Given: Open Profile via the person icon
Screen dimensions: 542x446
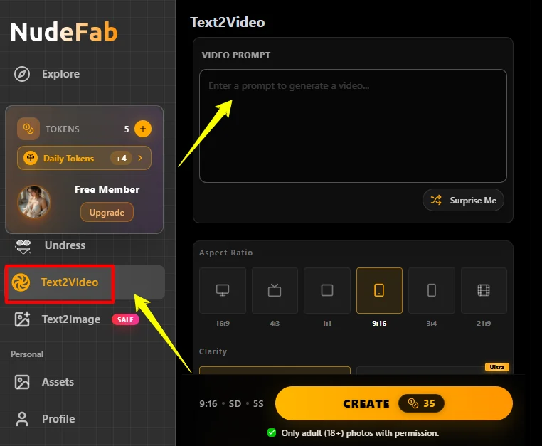Looking at the screenshot, I should point(22,419).
